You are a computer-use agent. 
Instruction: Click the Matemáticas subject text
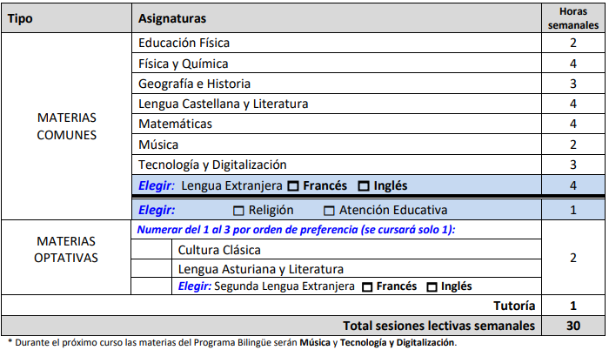point(175,124)
